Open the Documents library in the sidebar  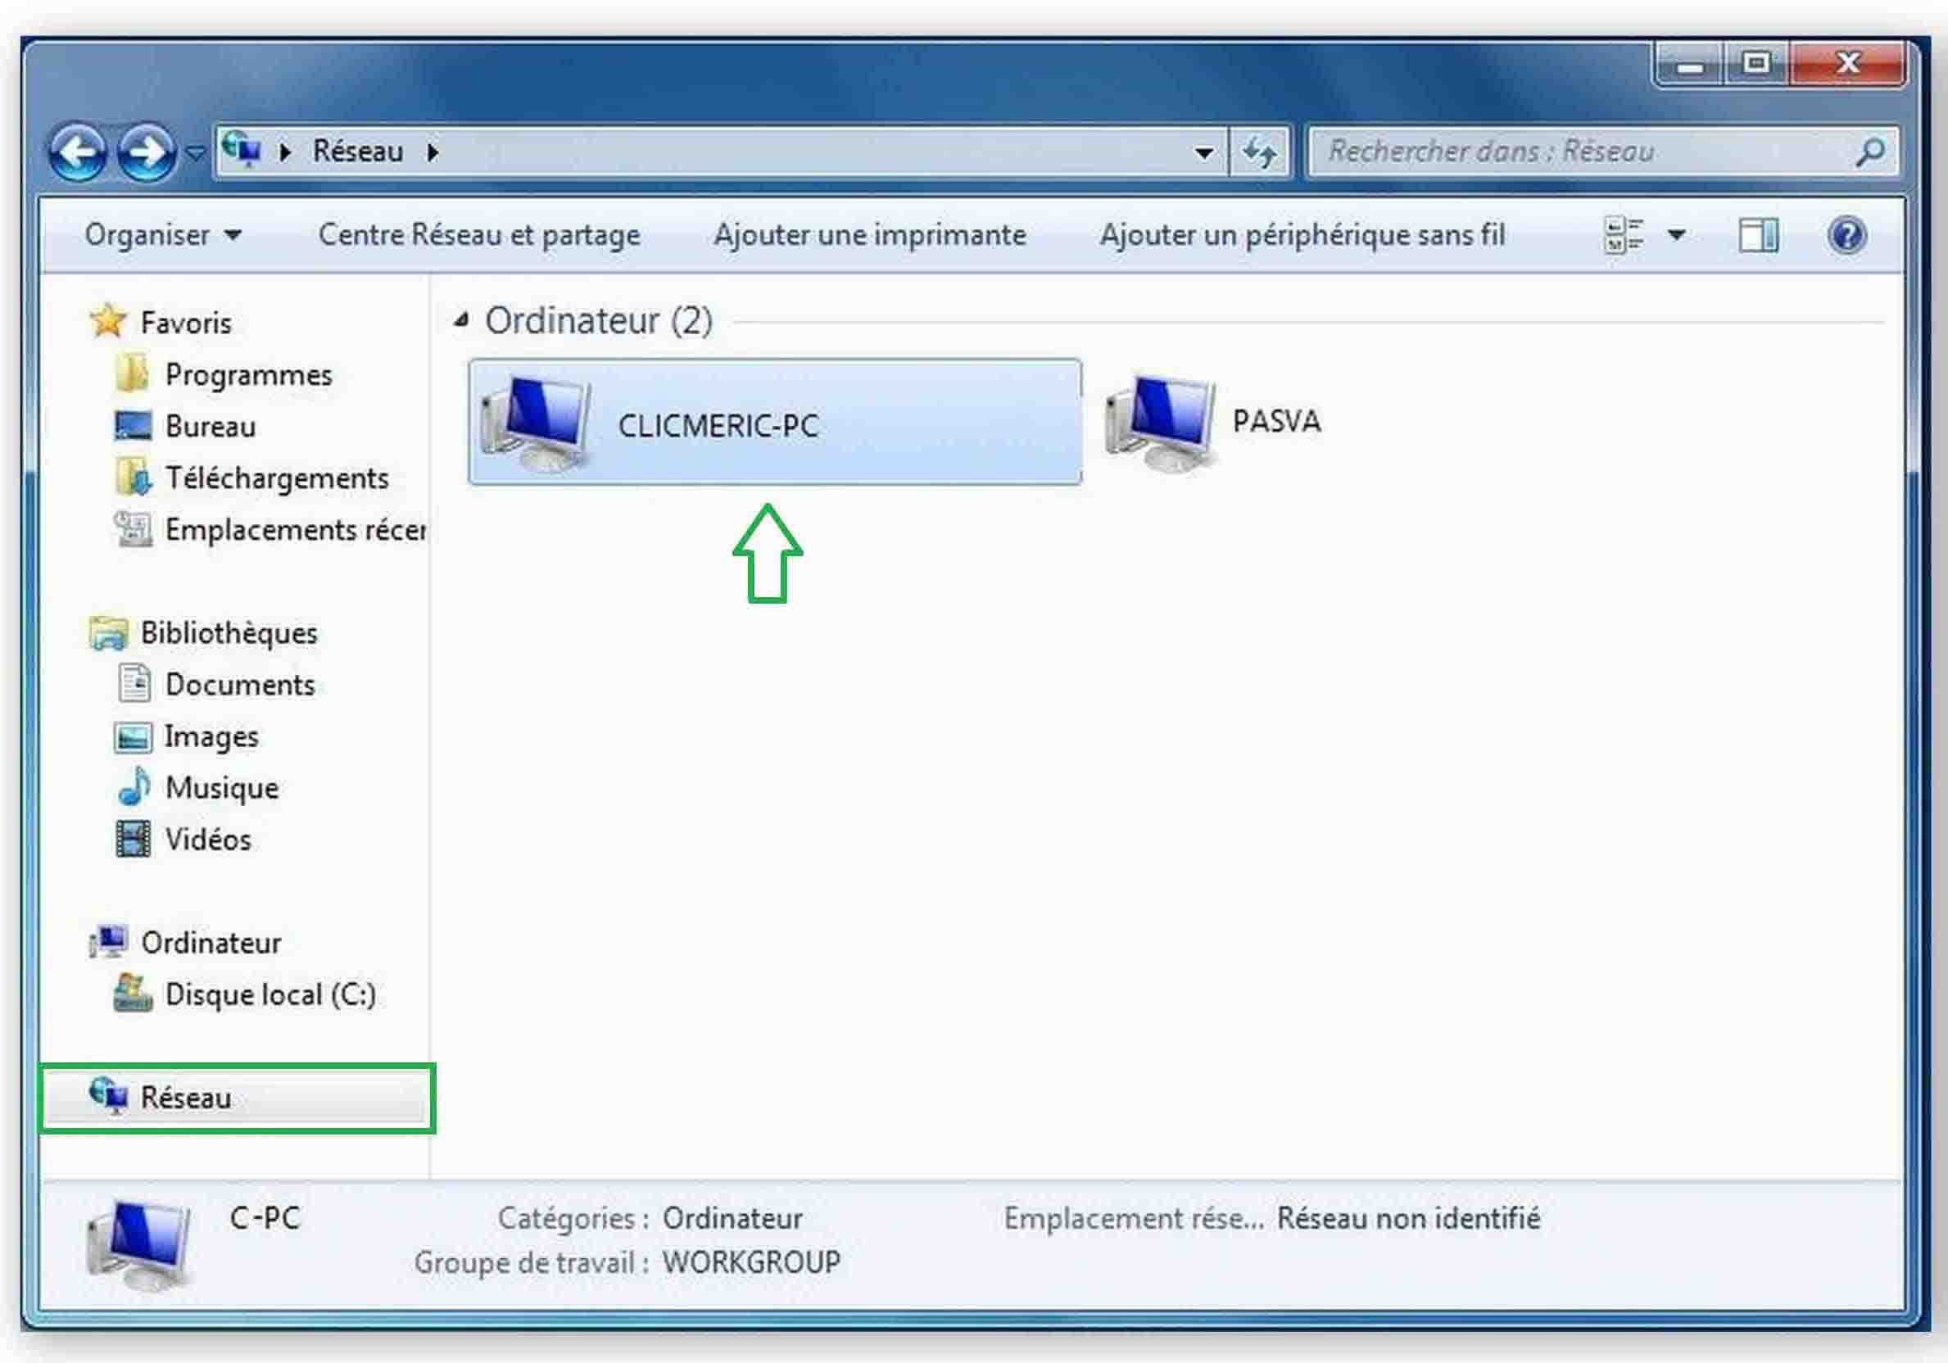[240, 684]
